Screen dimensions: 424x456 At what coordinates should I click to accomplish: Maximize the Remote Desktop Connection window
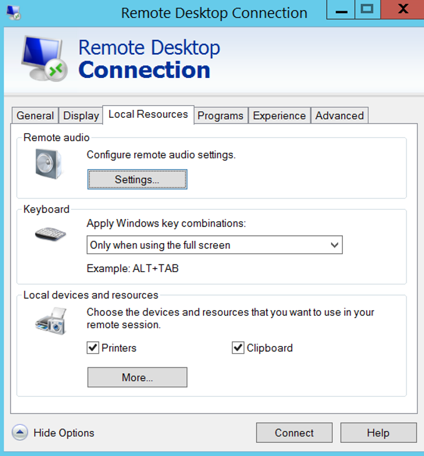click(x=367, y=9)
